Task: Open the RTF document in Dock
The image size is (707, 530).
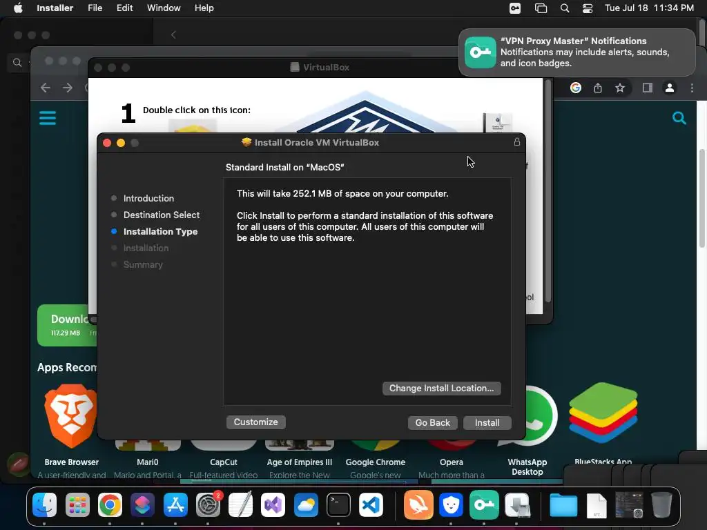Action: click(x=596, y=506)
